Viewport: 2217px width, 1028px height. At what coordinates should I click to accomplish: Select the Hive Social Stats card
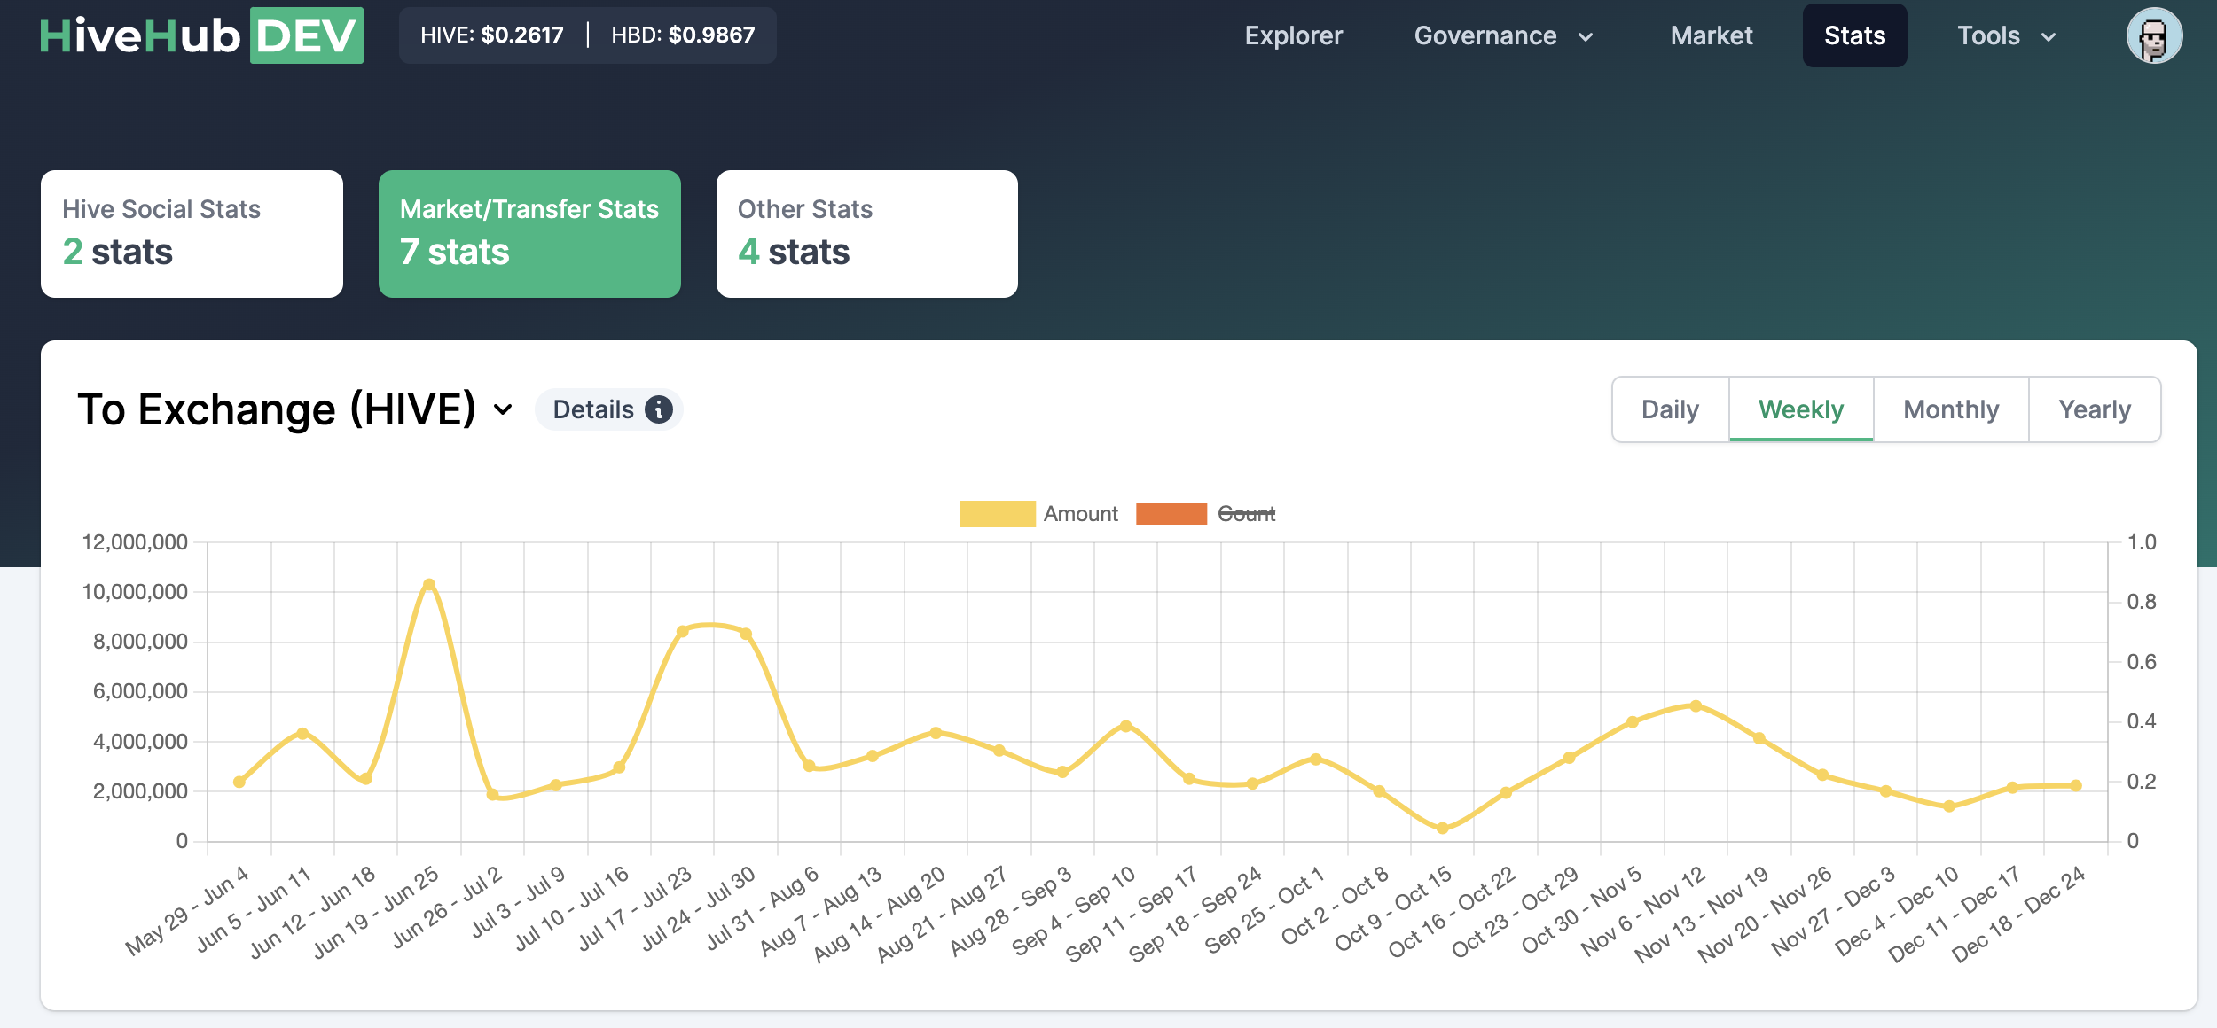[x=192, y=234]
